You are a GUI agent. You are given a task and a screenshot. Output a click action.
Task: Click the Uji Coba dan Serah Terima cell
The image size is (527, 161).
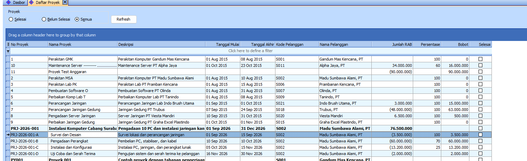pos(83,154)
